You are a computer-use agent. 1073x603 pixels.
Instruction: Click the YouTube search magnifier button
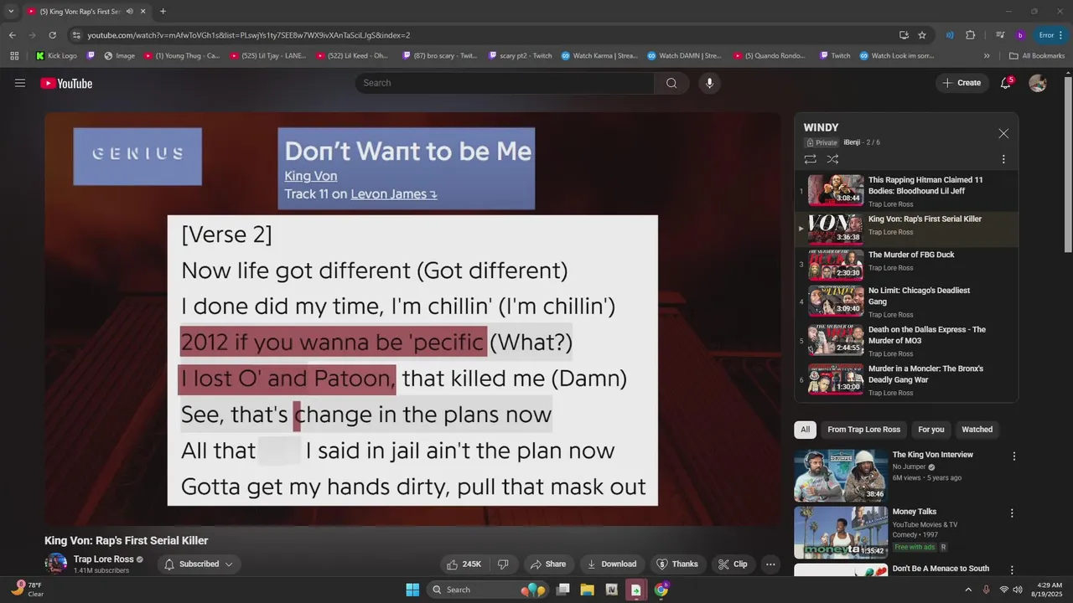(671, 83)
